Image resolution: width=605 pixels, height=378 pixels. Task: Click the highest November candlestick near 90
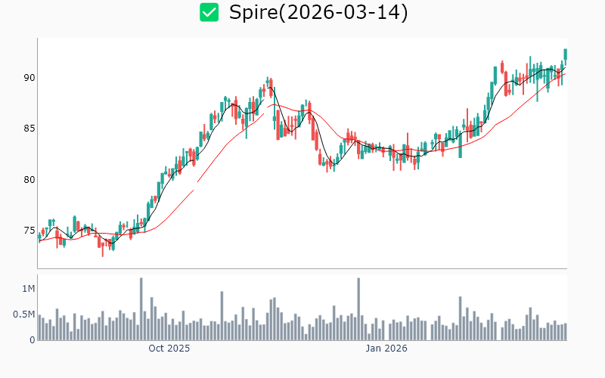[268, 83]
